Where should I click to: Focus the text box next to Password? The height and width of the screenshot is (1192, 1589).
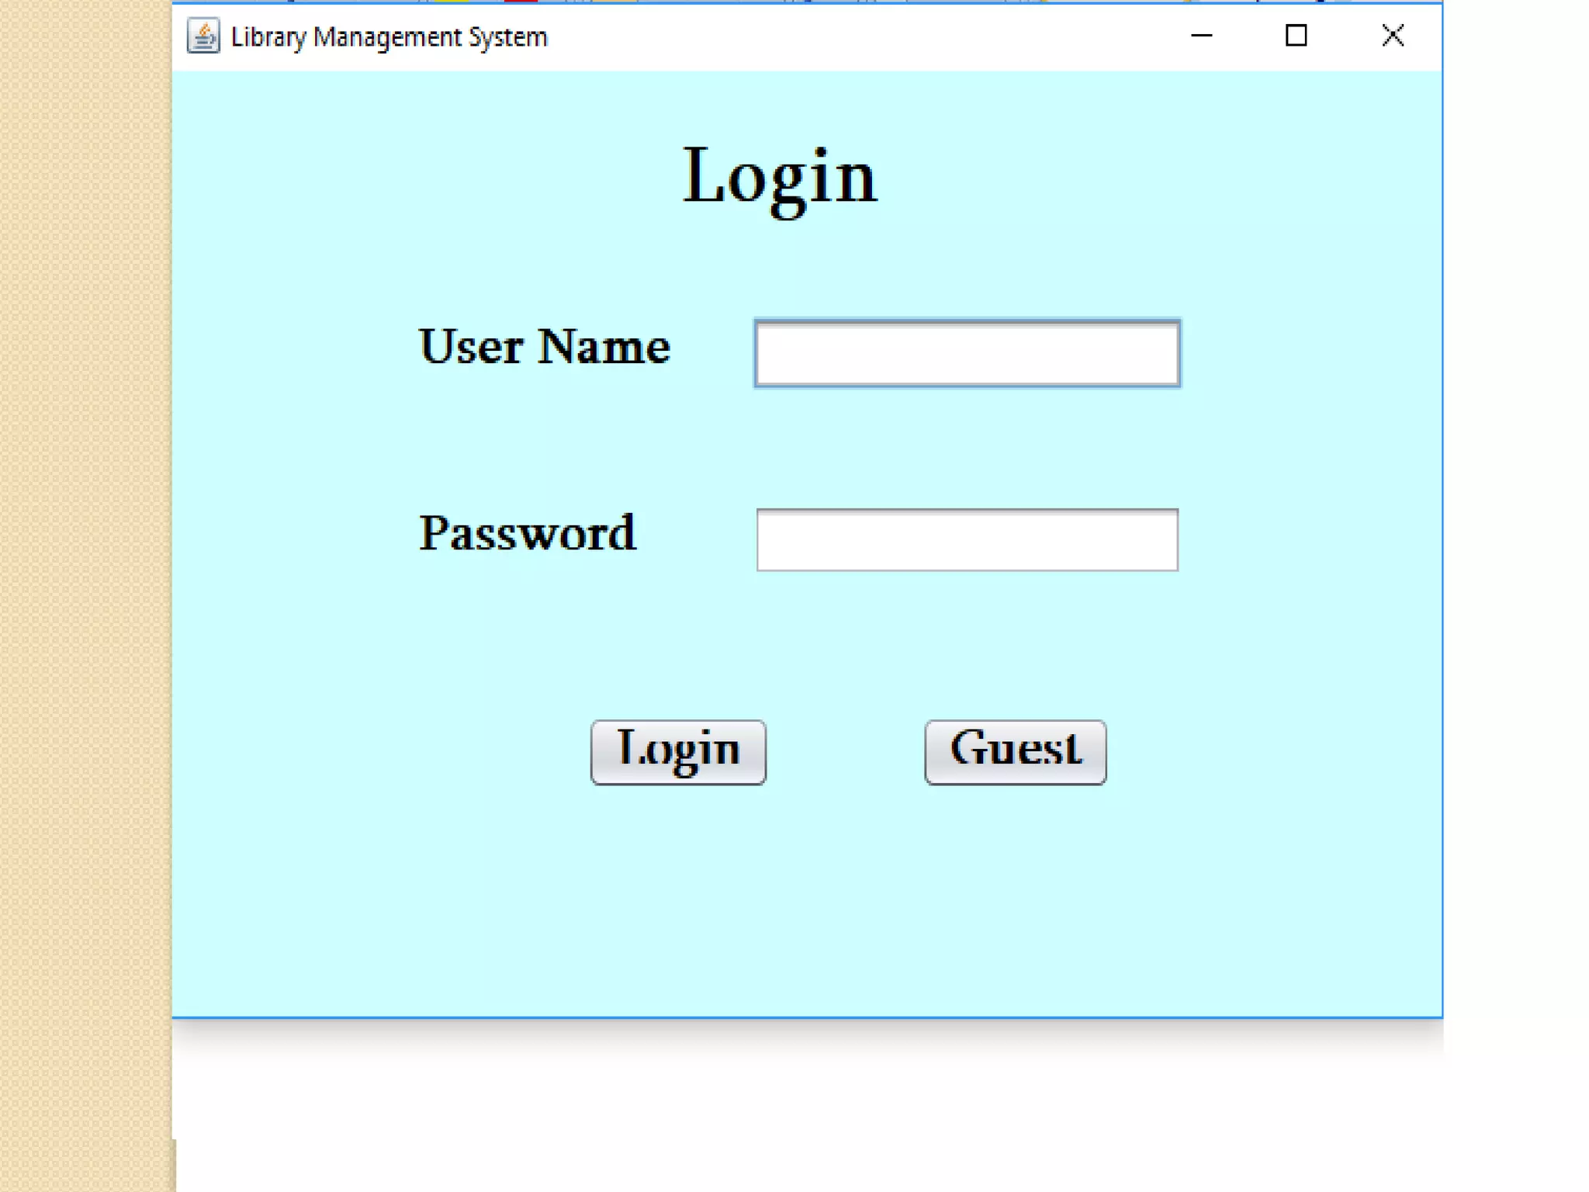pyautogui.click(x=967, y=540)
